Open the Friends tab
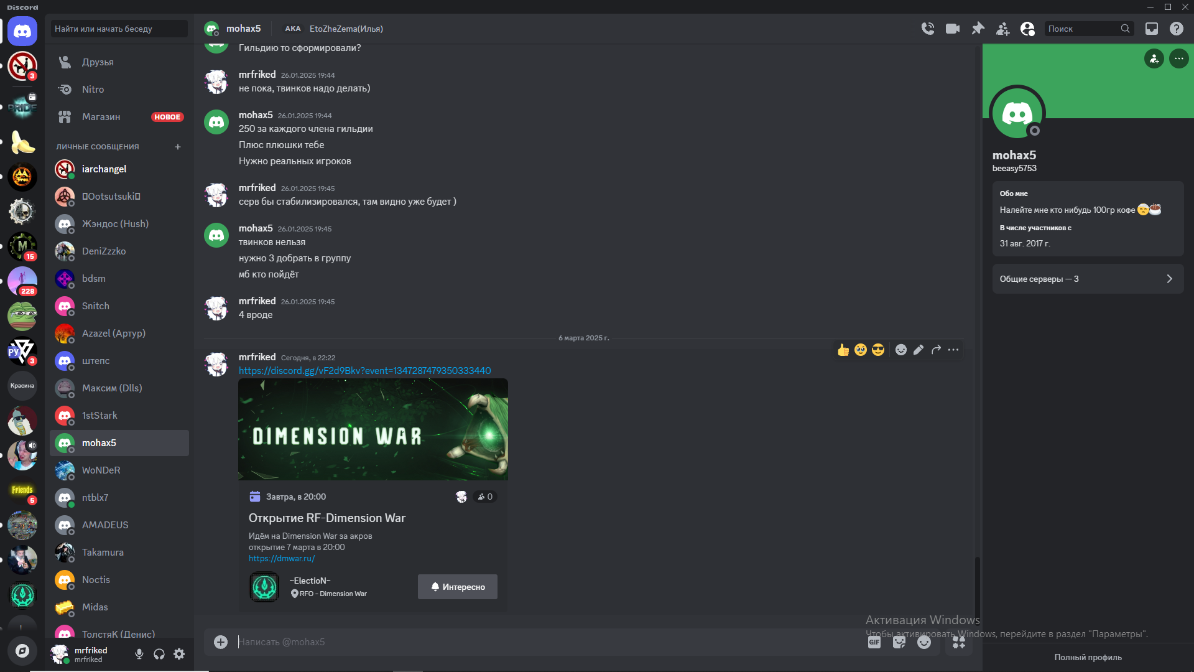This screenshot has width=1194, height=672. (119, 62)
